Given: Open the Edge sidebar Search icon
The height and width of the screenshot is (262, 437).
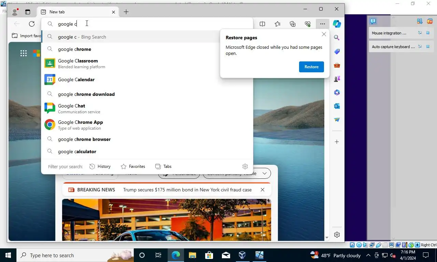Looking at the screenshot, I should click(x=337, y=38).
